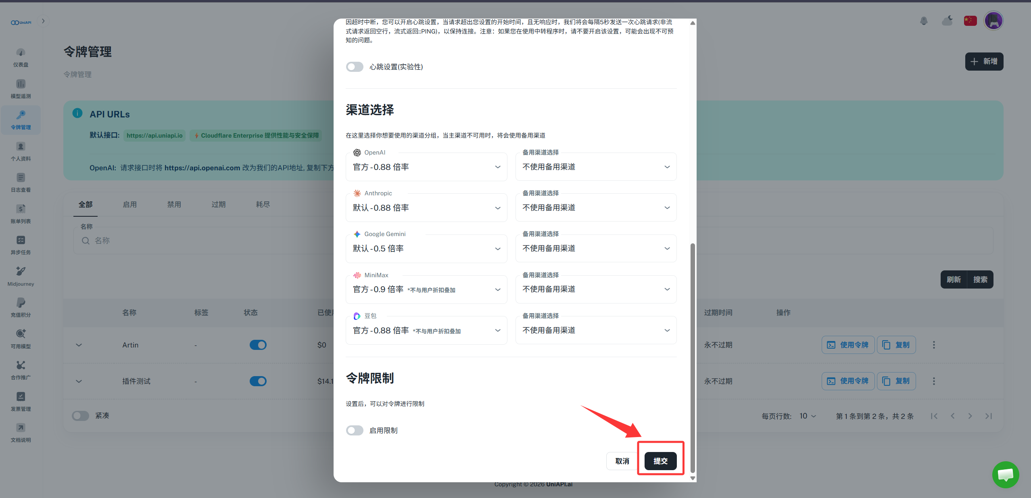1031x498 pixels.
Task: Go to the first page of table
Action: tap(934, 416)
